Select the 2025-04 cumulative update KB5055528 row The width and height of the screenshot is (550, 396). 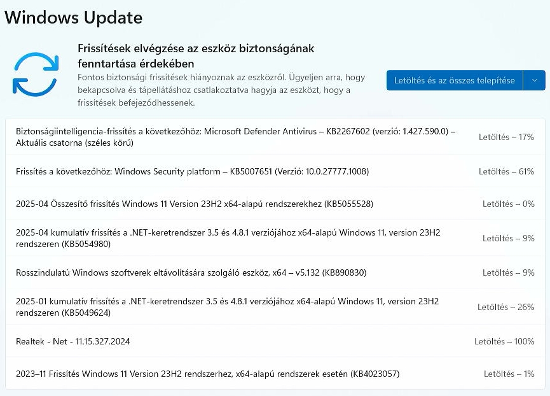[194, 204]
